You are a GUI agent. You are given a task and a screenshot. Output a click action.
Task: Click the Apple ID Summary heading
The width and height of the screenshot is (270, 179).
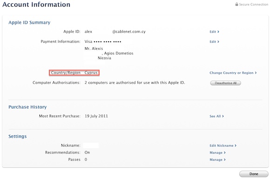click(x=29, y=22)
